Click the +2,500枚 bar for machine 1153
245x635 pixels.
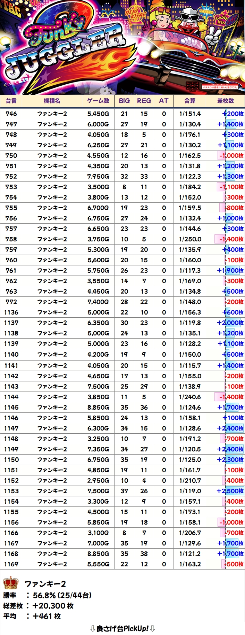click(230, 491)
